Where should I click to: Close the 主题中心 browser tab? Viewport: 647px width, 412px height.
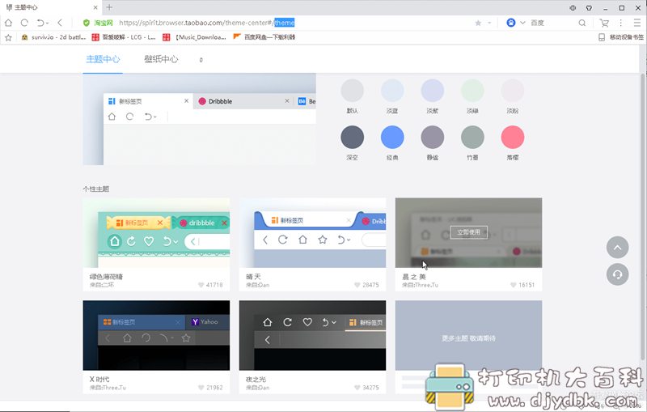[x=95, y=7]
